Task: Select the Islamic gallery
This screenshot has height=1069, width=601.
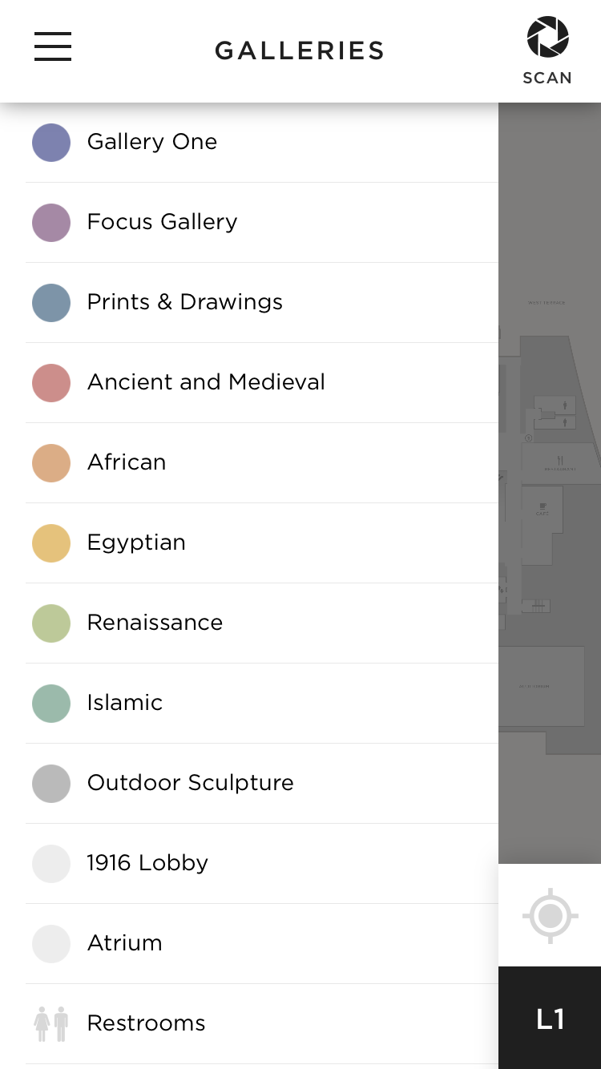Action: pos(262,704)
